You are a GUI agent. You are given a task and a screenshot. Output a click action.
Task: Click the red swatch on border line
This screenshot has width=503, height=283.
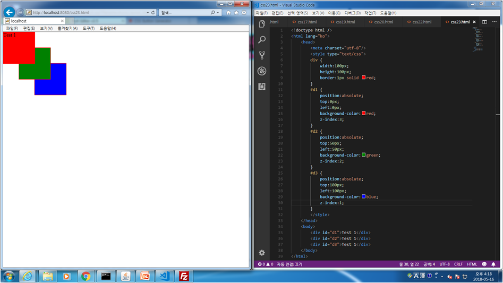tap(363, 78)
